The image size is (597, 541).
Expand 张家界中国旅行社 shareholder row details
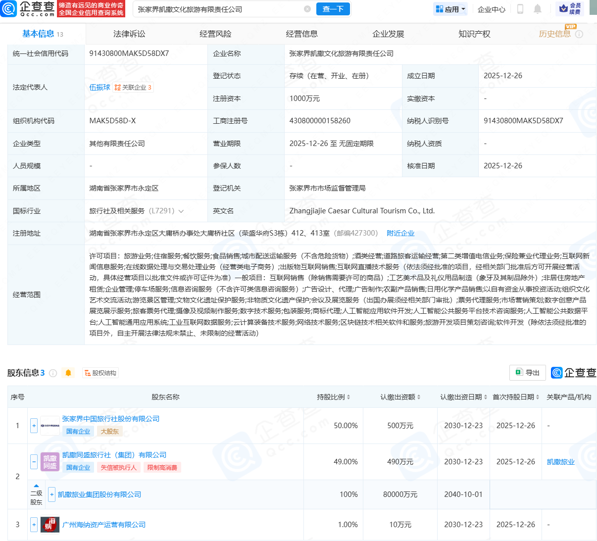(33, 426)
